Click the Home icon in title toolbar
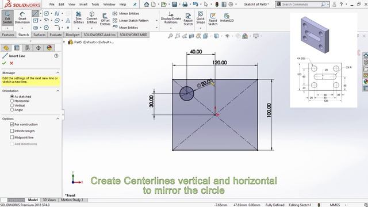 (147, 4)
